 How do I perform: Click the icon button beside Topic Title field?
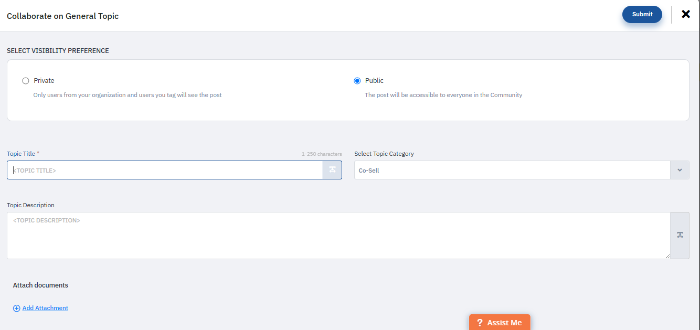pyautogui.click(x=332, y=170)
